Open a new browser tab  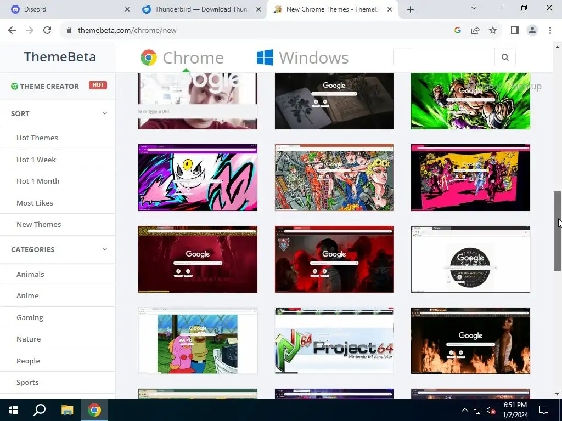coord(411,9)
